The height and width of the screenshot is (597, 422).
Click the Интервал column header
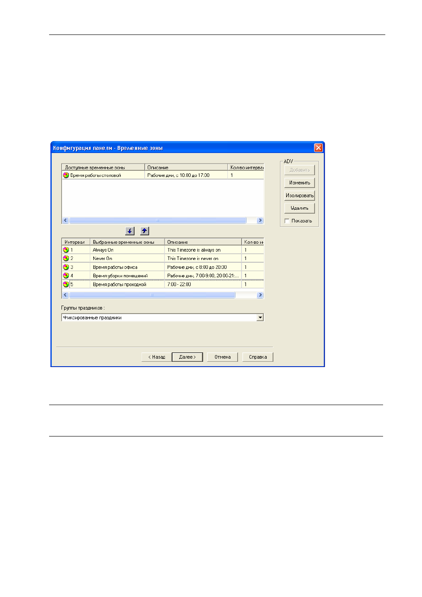click(76, 242)
